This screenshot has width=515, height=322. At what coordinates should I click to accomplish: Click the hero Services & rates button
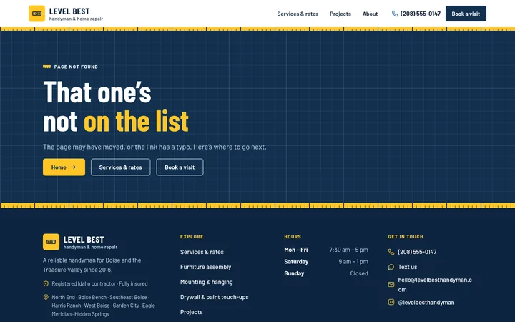pos(121,167)
